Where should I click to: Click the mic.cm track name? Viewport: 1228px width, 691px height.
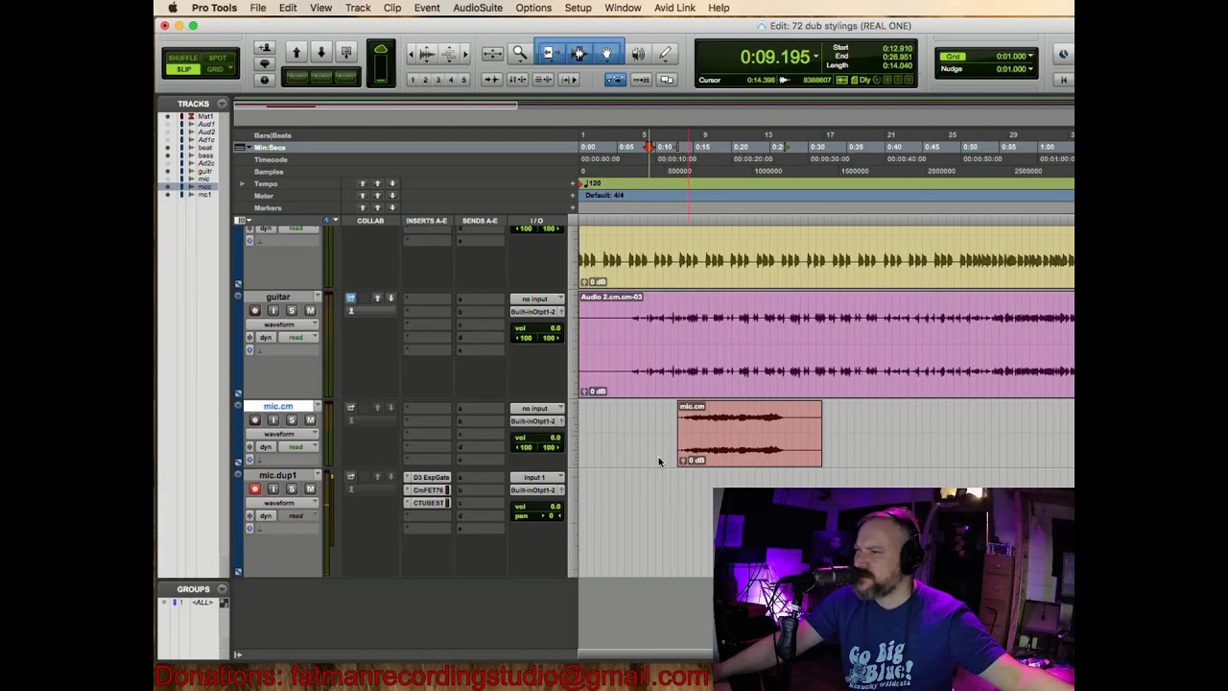pyautogui.click(x=278, y=406)
